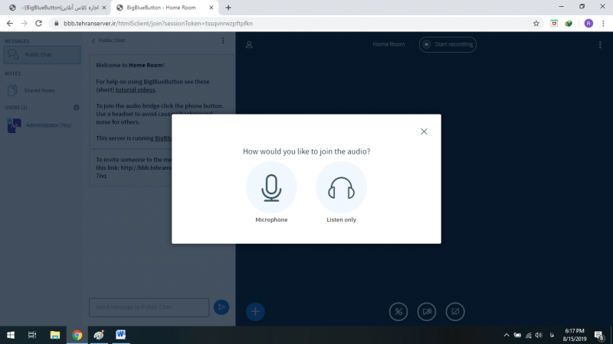
Task: Open Public Chat in the sidebar
Action: 42,55
